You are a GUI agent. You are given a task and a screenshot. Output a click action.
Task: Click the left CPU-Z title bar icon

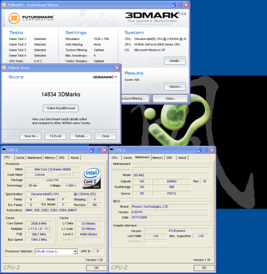pos(4,150)
